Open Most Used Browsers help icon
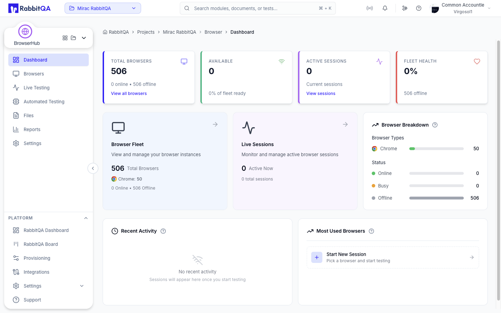 (372, 231)
